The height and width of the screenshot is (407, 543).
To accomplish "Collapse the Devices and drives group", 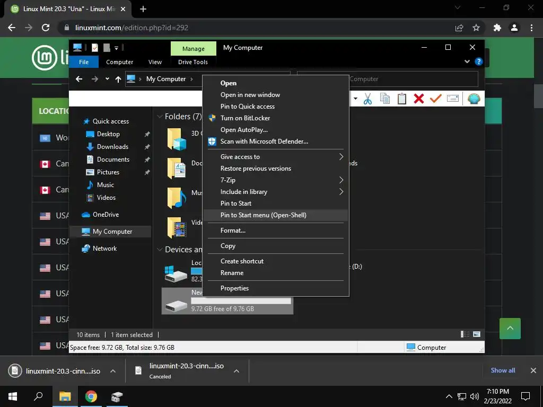I will coord(160,250).
